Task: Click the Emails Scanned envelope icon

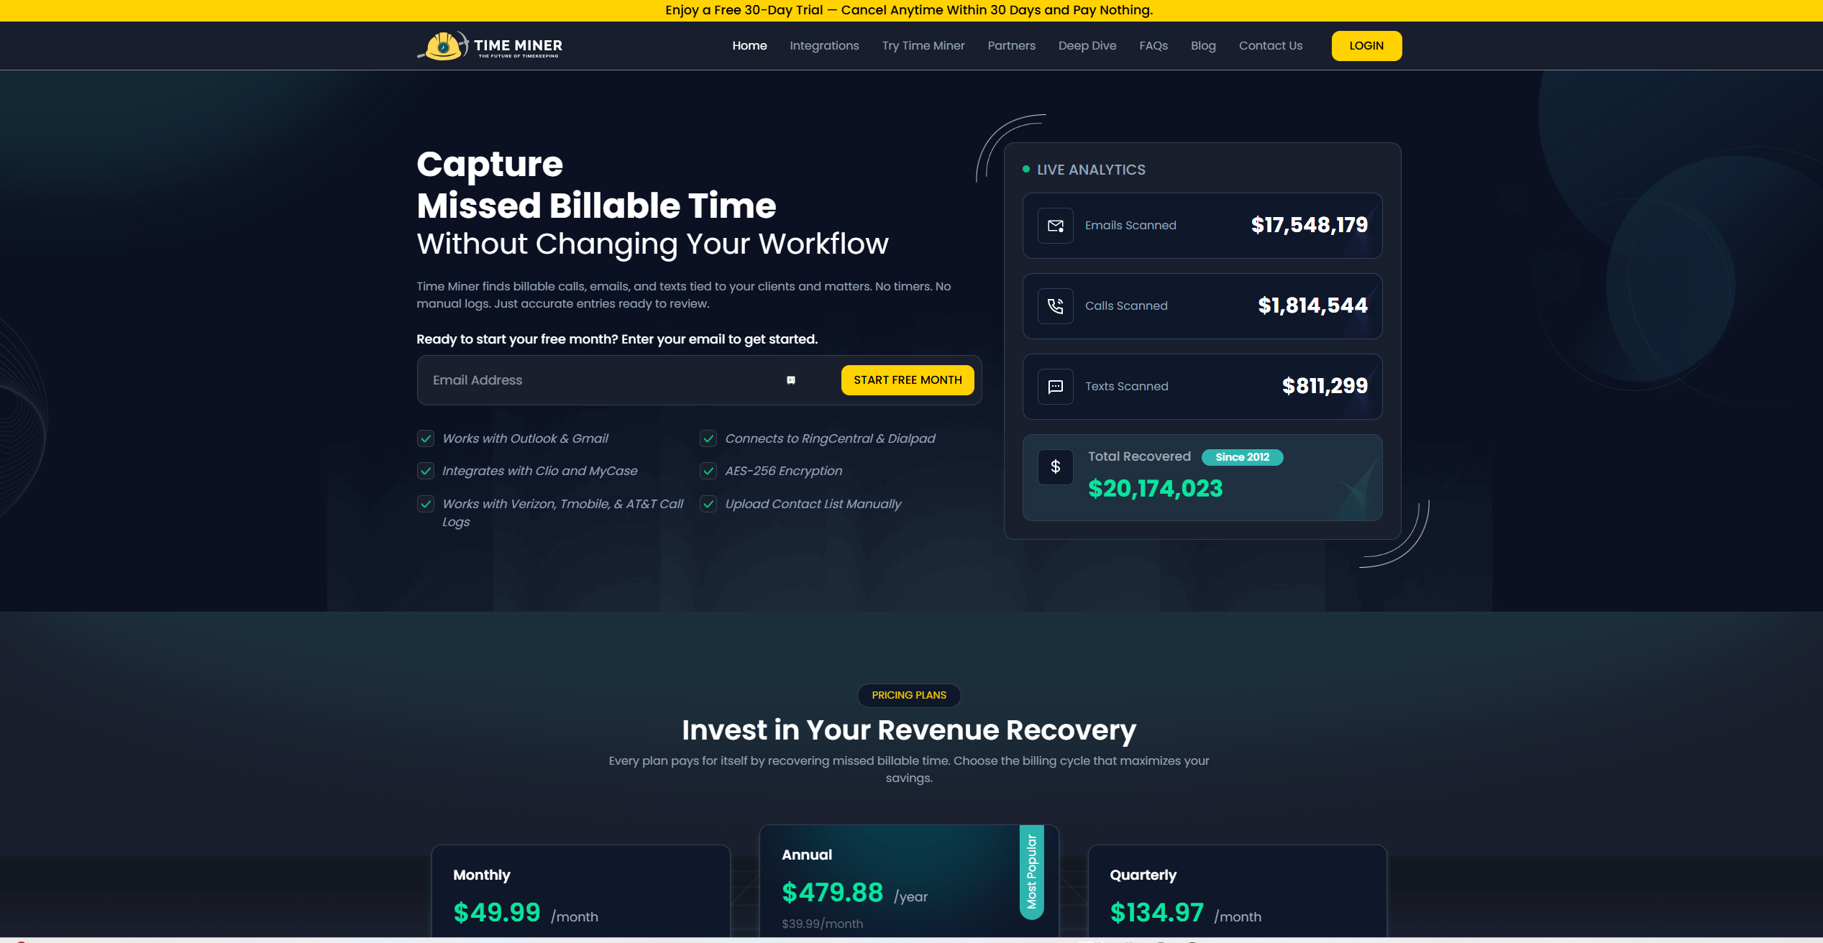Action: pyautogui.click(x=1055, y=226)
